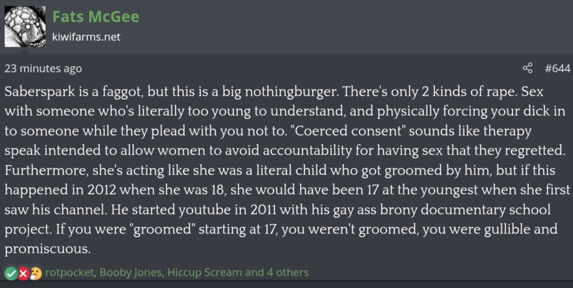The height and width of the screenshot is (288, 573).
Task: Click the share icon beside post number
Action: tap(527, 68)
